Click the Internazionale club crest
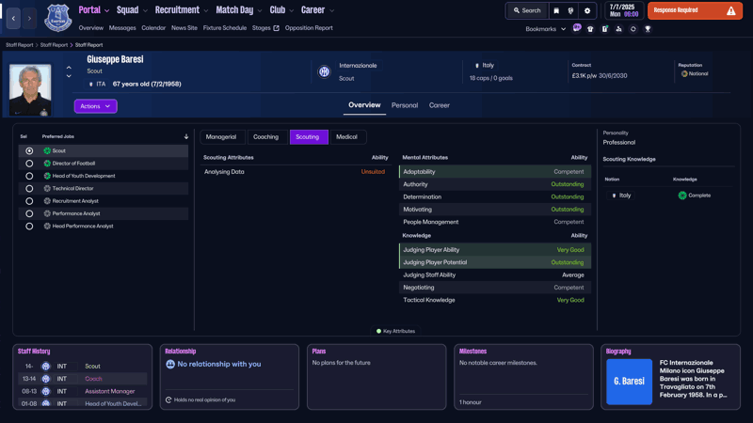This screenshot has width=753, height=423. [324, 72]
